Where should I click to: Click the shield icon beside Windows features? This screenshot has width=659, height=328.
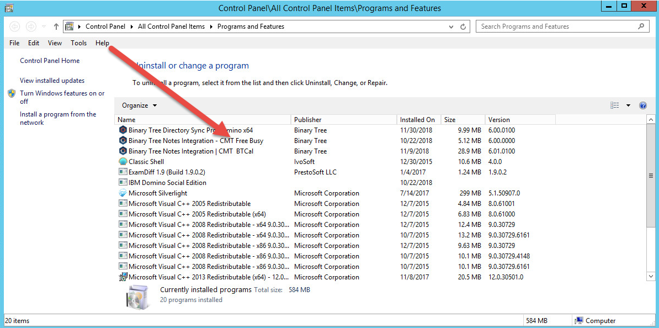12,93
